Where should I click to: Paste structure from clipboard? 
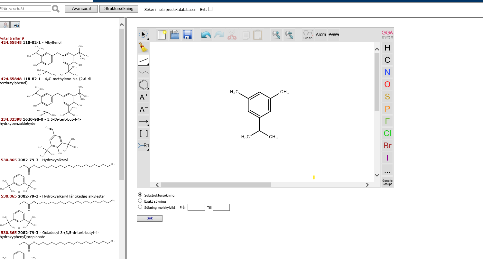pos(258,34)
